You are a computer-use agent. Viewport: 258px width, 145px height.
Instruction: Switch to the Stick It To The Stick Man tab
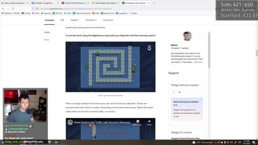pyautogui.click(x=75, y=3)
